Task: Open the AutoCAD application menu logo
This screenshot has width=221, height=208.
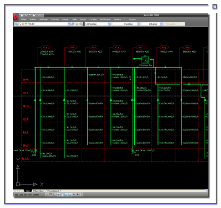Action: [16, 17]
